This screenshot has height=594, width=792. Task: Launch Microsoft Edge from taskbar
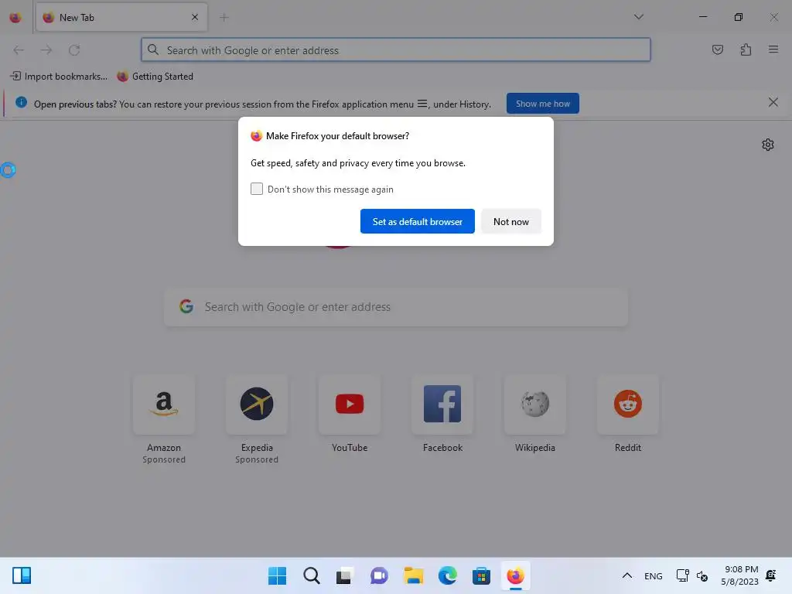coord(448,575)
